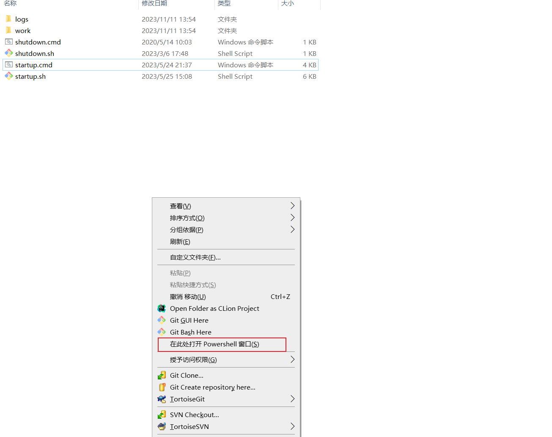The height and width of the screenshot is (437, 552).
Task: Click the Git Create repository icon
Action: click(162, 387)
